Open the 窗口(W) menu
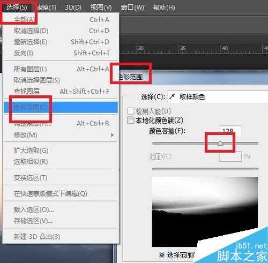The width and height of the screenshot is (268, 263). coord(132,7)
